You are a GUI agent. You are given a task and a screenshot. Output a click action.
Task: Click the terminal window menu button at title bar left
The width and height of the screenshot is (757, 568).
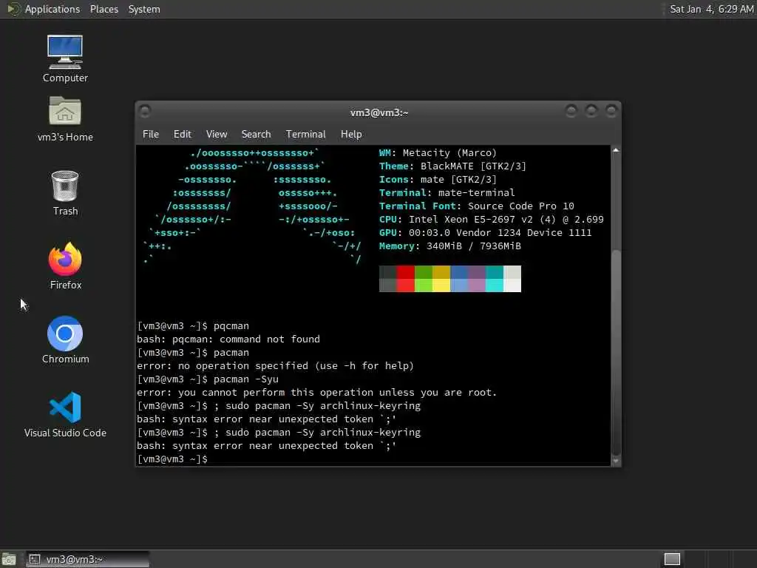[145, 112]
